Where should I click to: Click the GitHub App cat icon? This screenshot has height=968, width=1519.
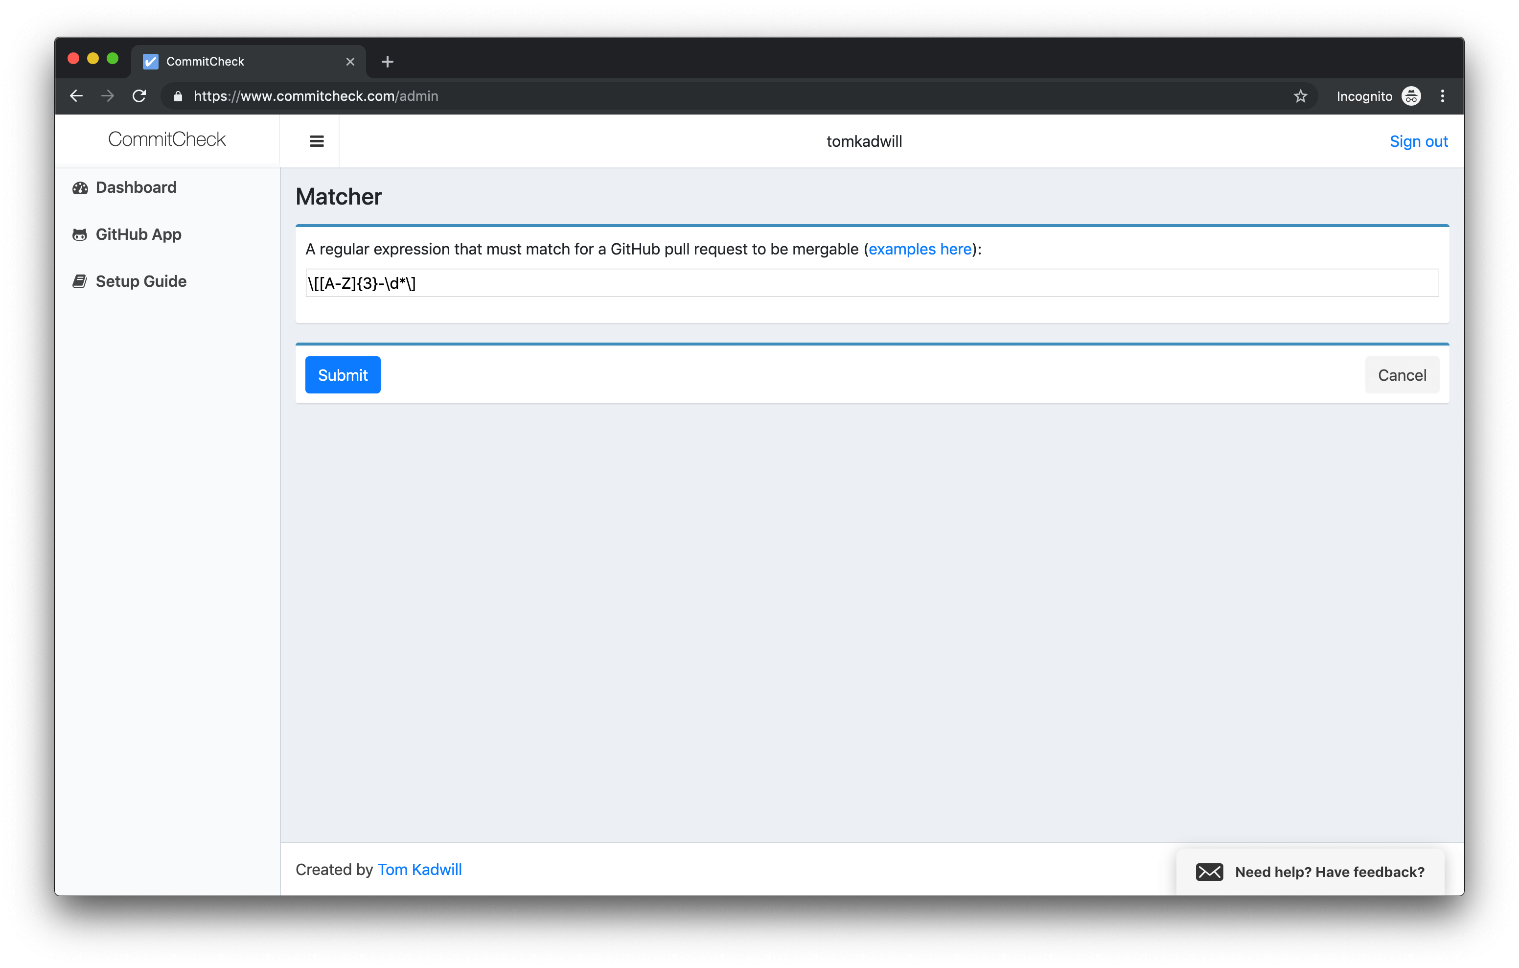(x=79, y=235)
